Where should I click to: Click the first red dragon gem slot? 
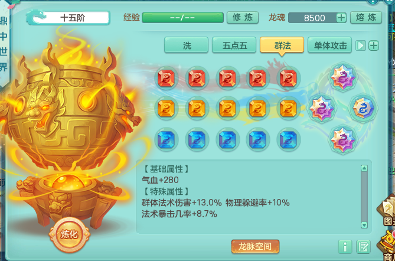[x=166, y=79]
